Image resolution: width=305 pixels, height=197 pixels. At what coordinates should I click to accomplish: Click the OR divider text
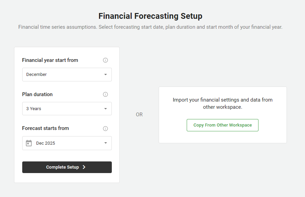pyautogui.click(x=139, y=115)
